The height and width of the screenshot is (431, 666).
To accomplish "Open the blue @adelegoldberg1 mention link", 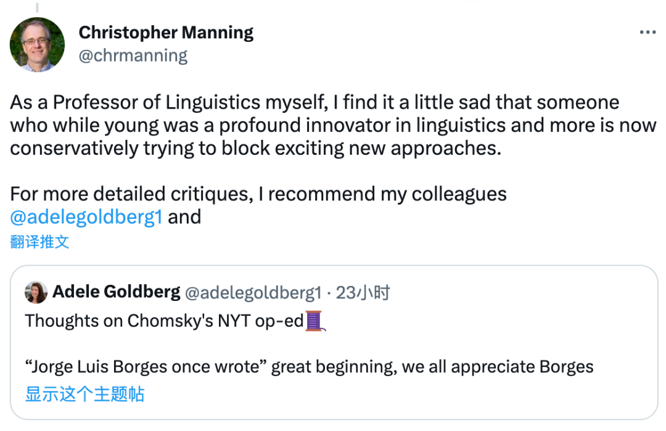I will click(86, 217).
